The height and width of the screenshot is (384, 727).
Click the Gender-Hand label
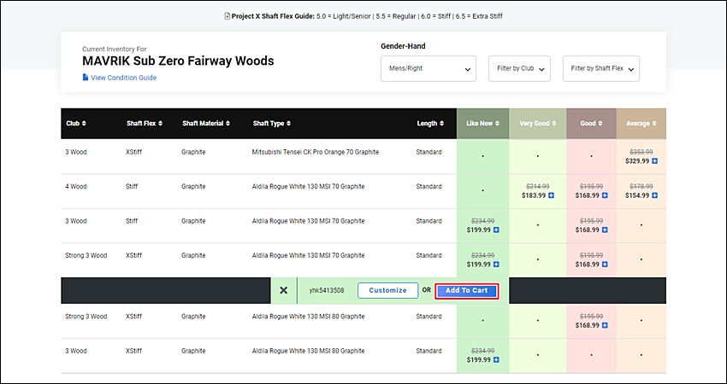pyautogui.click(x=403, y=46)
